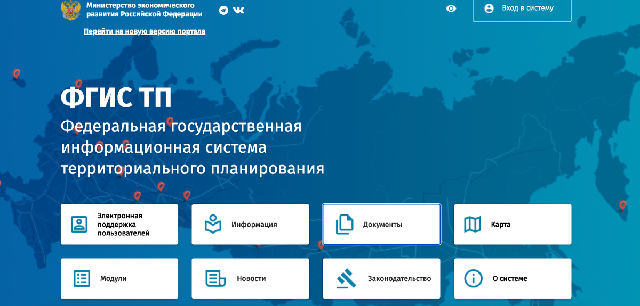Go to the Модули tile
Image resolution: width=640 pixels, height=306 pixels.
(119, 278)
